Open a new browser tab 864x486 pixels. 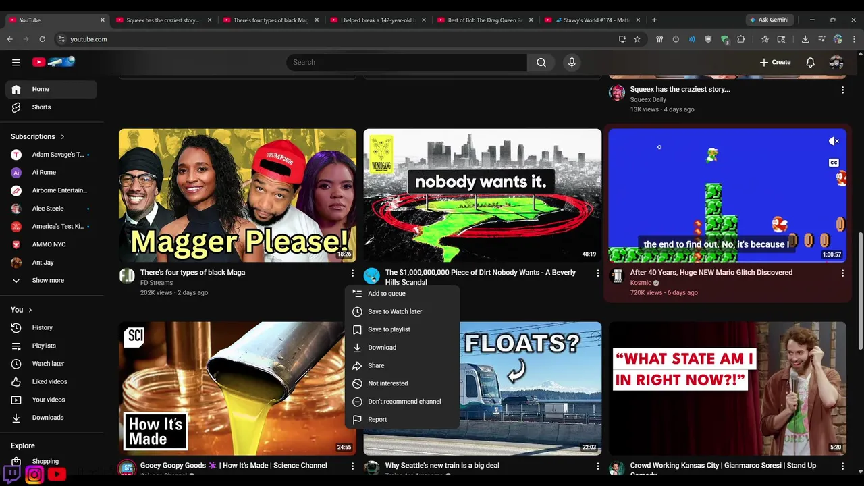(654, 20)
